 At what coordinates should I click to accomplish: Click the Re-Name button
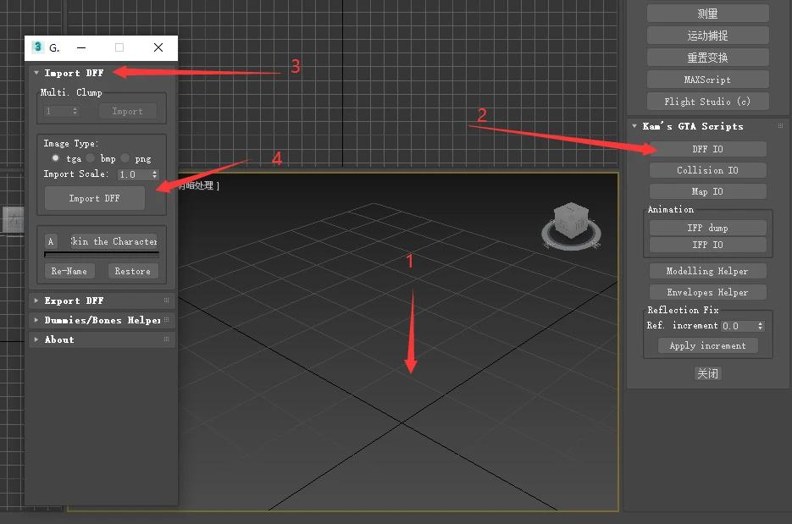pyautogui.click(x=69, y=271)
